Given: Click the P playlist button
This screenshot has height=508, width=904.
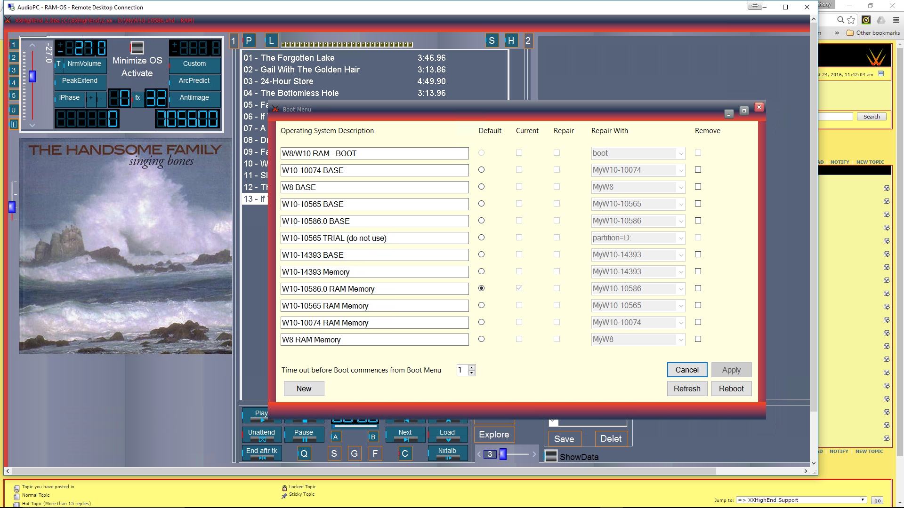Looking at the screenshot, I should (x=249, y=40).
